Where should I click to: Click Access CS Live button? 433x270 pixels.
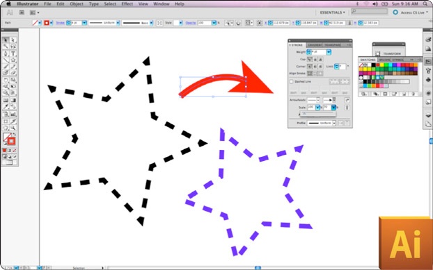(410, 12)
